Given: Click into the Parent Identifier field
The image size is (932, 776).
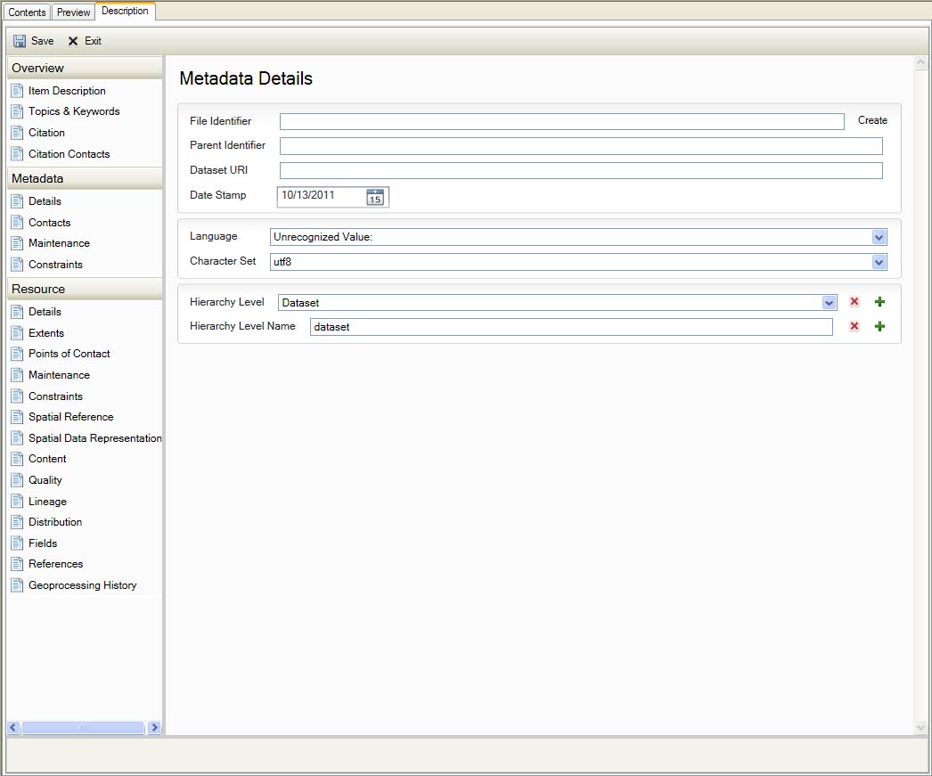Looking at the screenshot, I should click(x=581, y=146).
